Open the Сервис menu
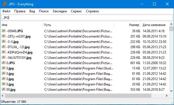Viewport: 174px width, 105px height. coord(76,11)
